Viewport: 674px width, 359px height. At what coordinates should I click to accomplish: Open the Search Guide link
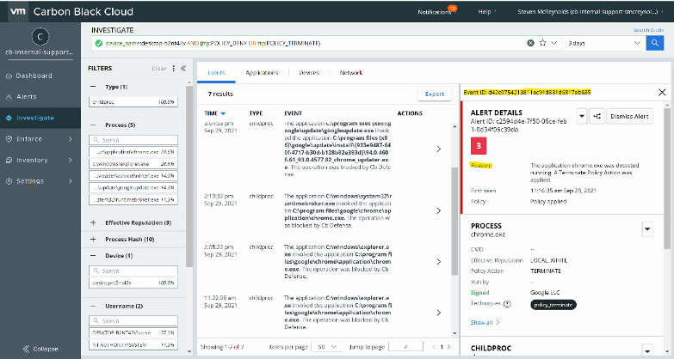click(648, 30)
